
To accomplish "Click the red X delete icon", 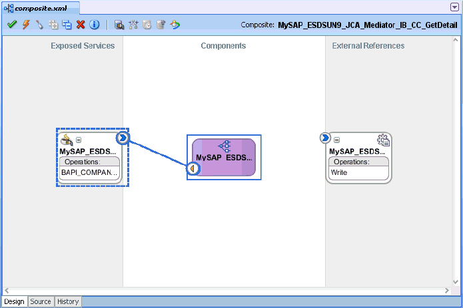I will pos(81,25).
